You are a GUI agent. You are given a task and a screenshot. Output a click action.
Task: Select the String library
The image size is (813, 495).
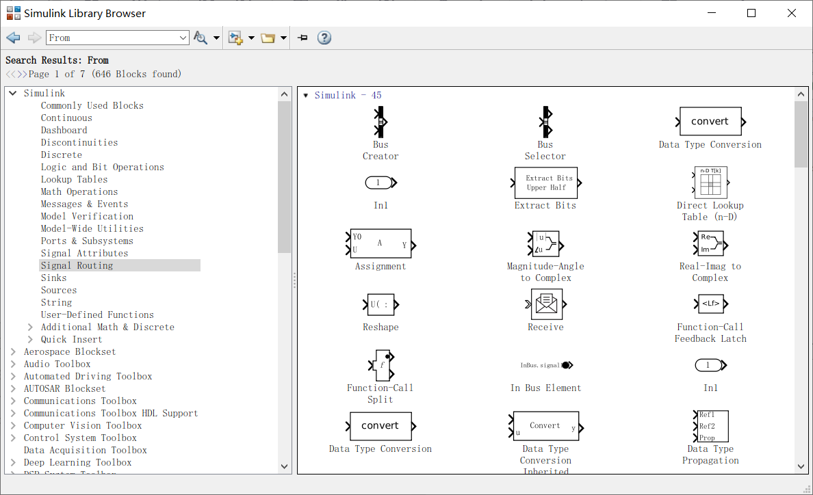(x=57, y=303)
